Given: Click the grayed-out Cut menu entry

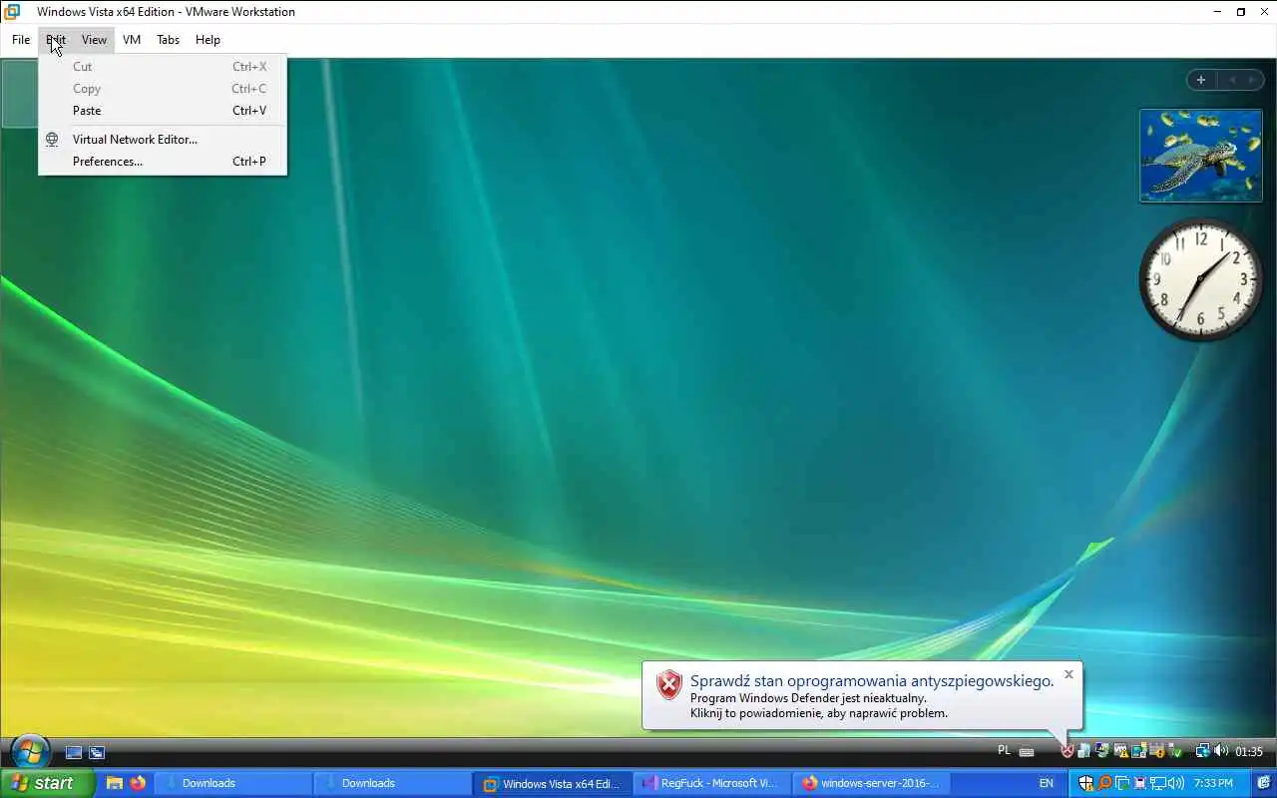Looking at the screenshot, I should (x=163, y=67).
